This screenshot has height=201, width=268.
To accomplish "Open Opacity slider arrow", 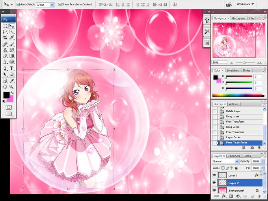I will (x=262, y=161).
